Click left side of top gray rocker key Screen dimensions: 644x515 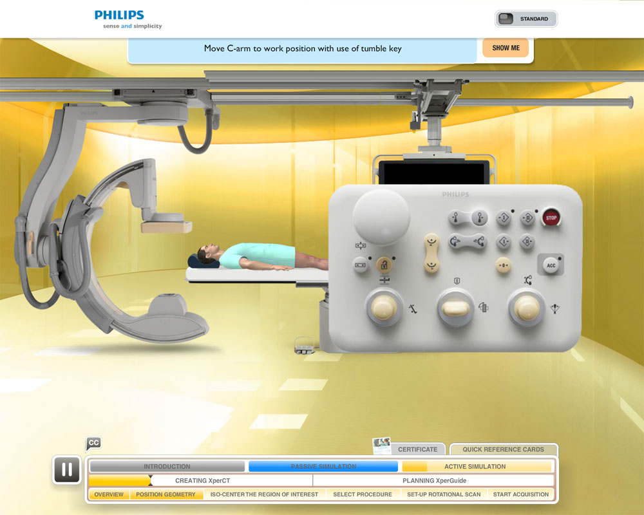pos(455,217)
